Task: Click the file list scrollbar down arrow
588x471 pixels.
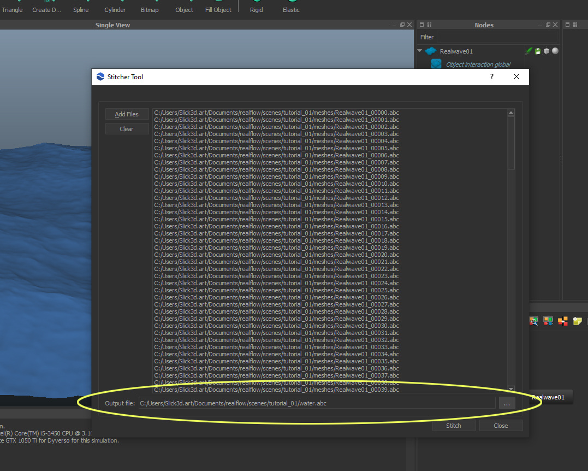Action: click(x=511, y=388)
